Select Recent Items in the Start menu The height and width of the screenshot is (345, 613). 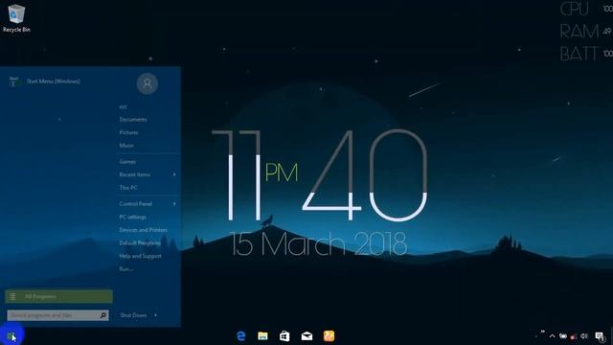134,174
